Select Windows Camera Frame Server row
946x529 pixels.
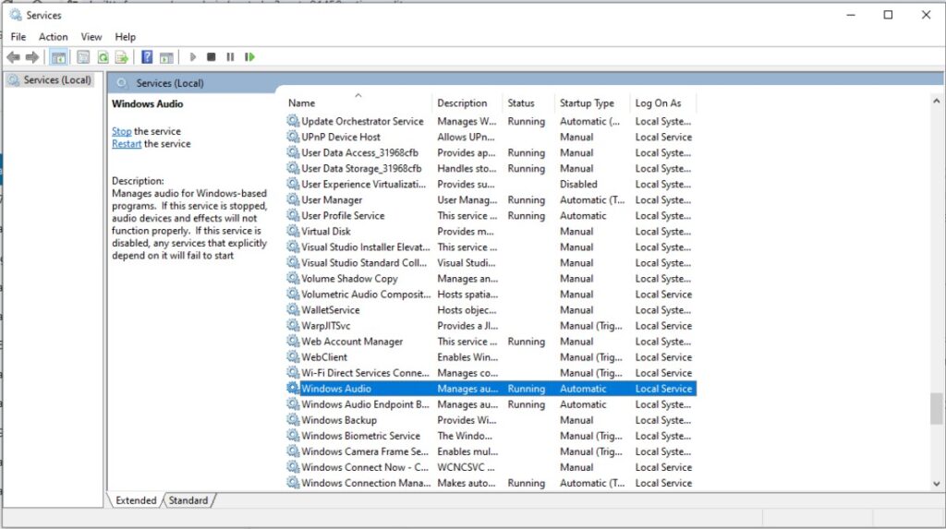(491, 451)
